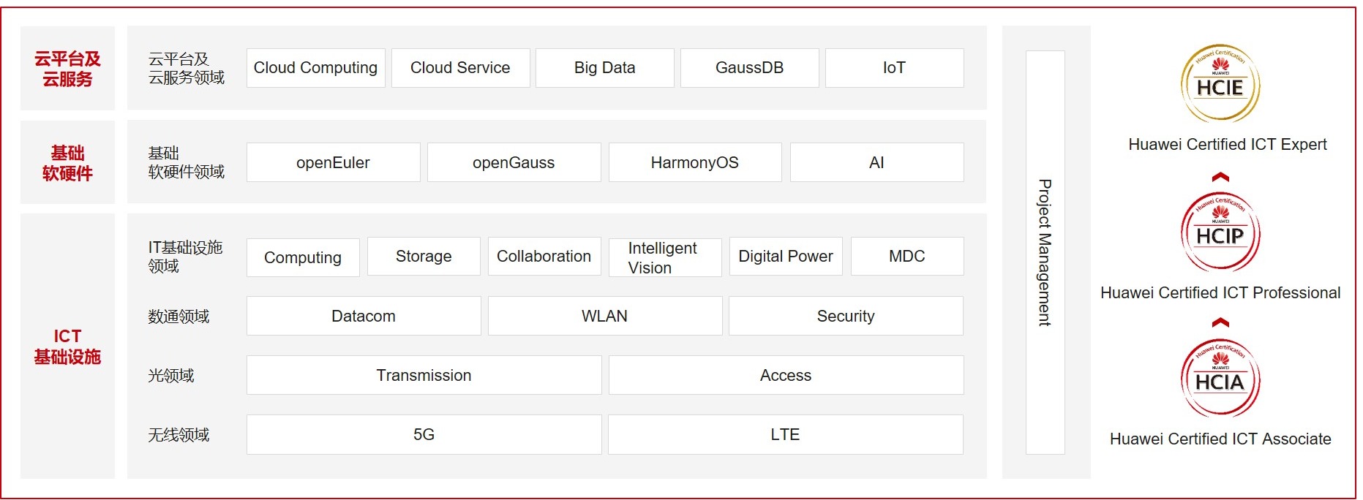The height and width of the screenshot is (500, 1363).
Task: Select the Computing box
Action: 303,257
